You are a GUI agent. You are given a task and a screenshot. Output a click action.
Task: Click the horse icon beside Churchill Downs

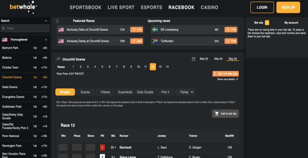[x=58, y=59]
